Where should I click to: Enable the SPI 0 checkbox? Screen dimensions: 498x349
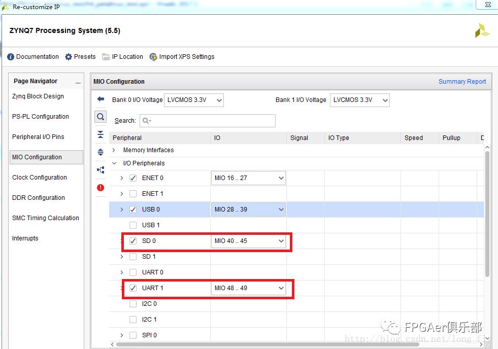click(133, 335)
